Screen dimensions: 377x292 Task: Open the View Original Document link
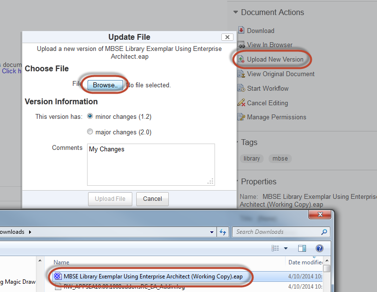point(281,74)
